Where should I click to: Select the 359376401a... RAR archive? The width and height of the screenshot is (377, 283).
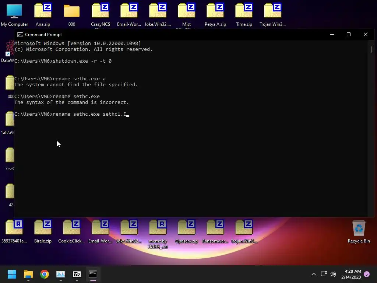(14, 231)
